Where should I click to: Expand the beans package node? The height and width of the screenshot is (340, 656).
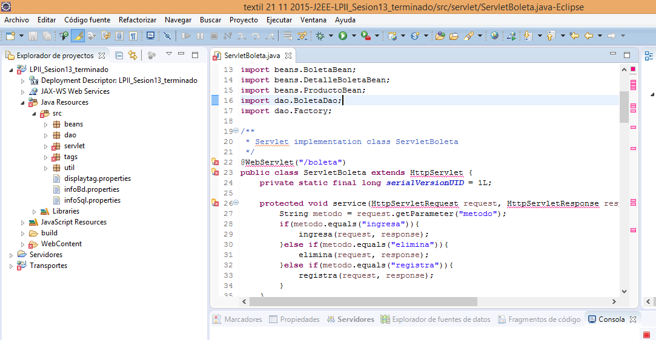(x=45, y=124)
